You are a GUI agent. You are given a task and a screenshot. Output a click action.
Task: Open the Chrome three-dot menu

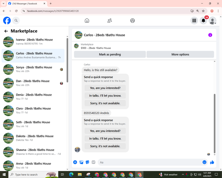tap(218, 11)
